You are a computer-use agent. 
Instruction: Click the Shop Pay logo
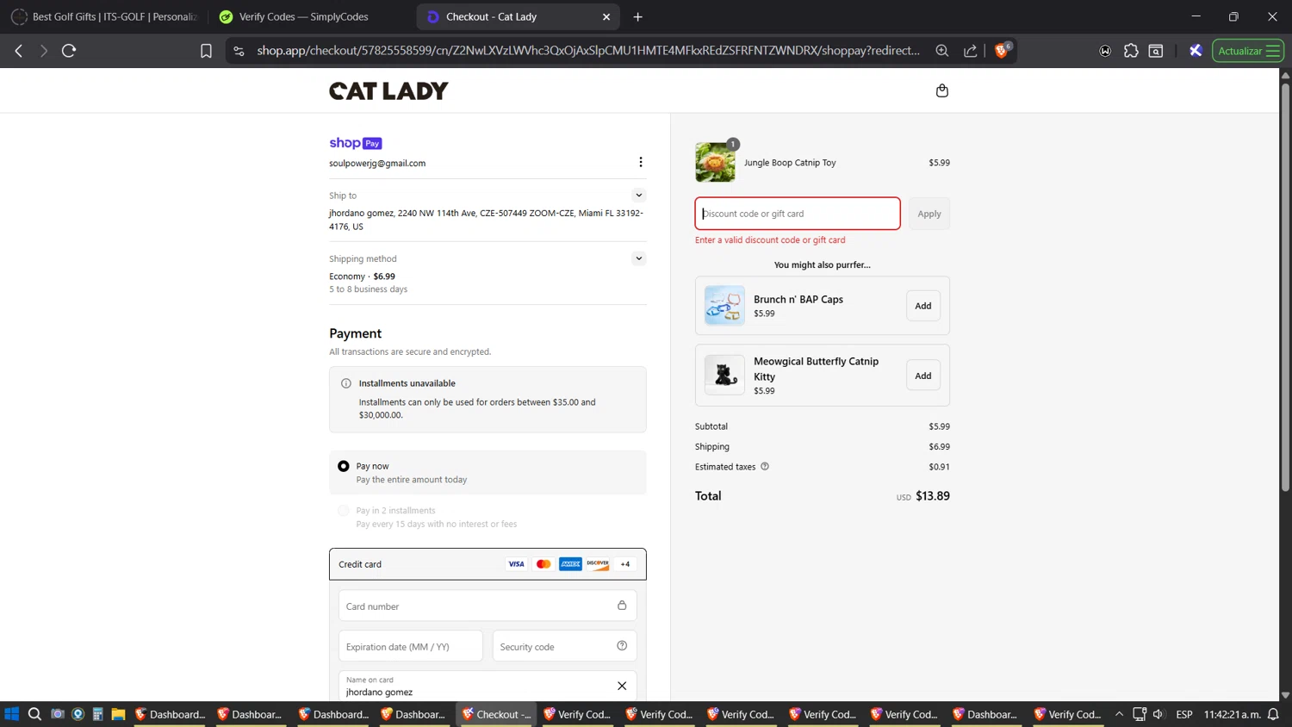point(356,143)
